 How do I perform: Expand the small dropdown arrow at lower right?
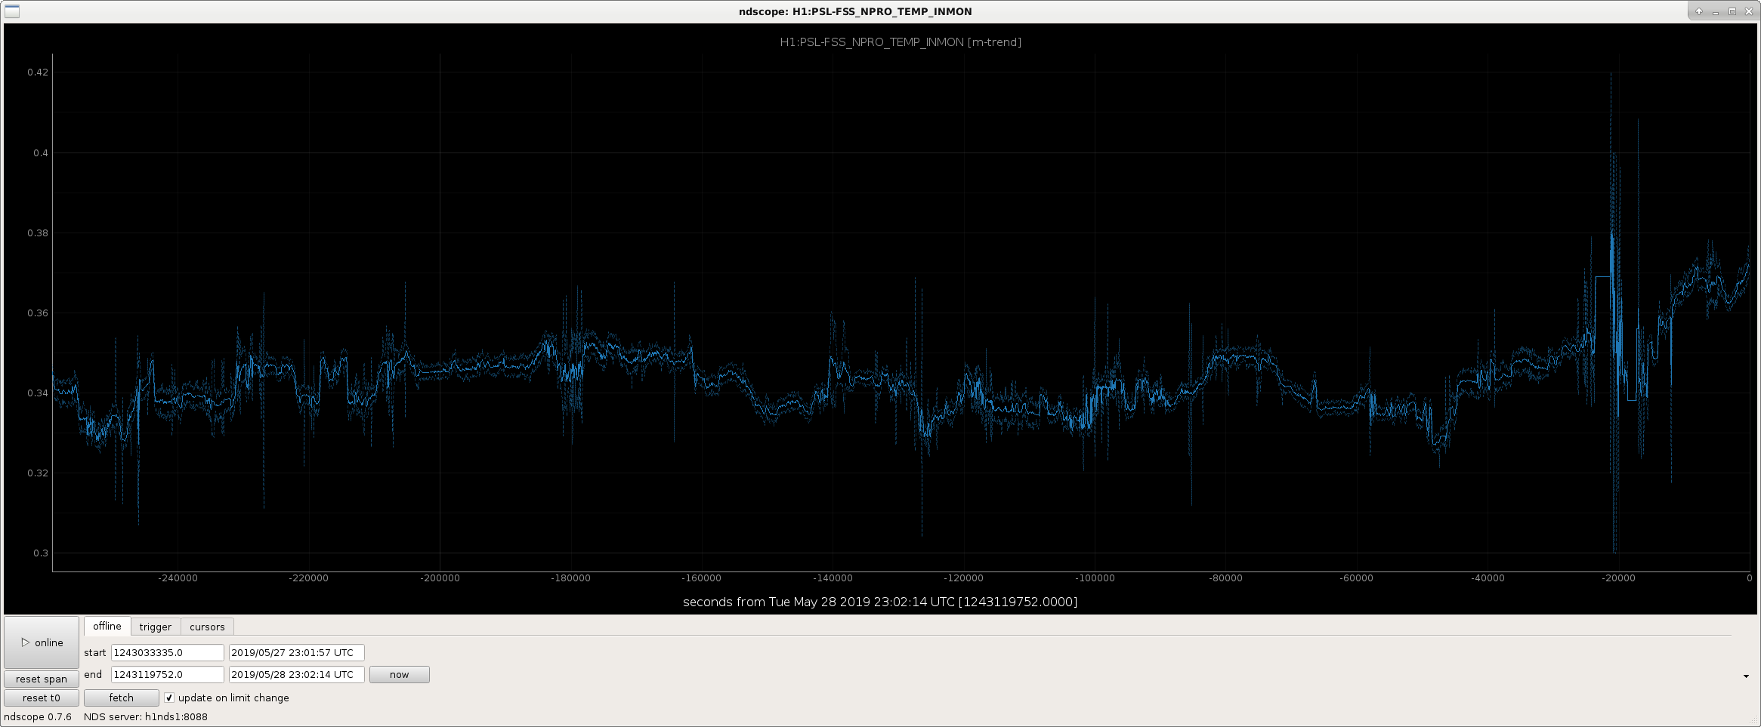click(x=1746, y=676)
